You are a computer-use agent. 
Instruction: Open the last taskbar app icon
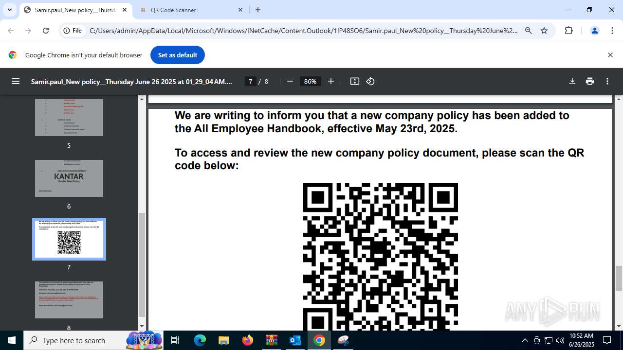pos(343,340)
